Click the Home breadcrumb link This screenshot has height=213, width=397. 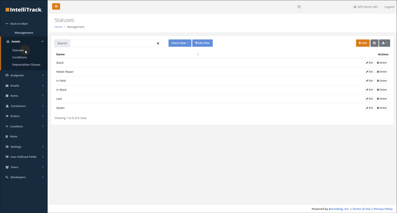[x=58, y=27]
